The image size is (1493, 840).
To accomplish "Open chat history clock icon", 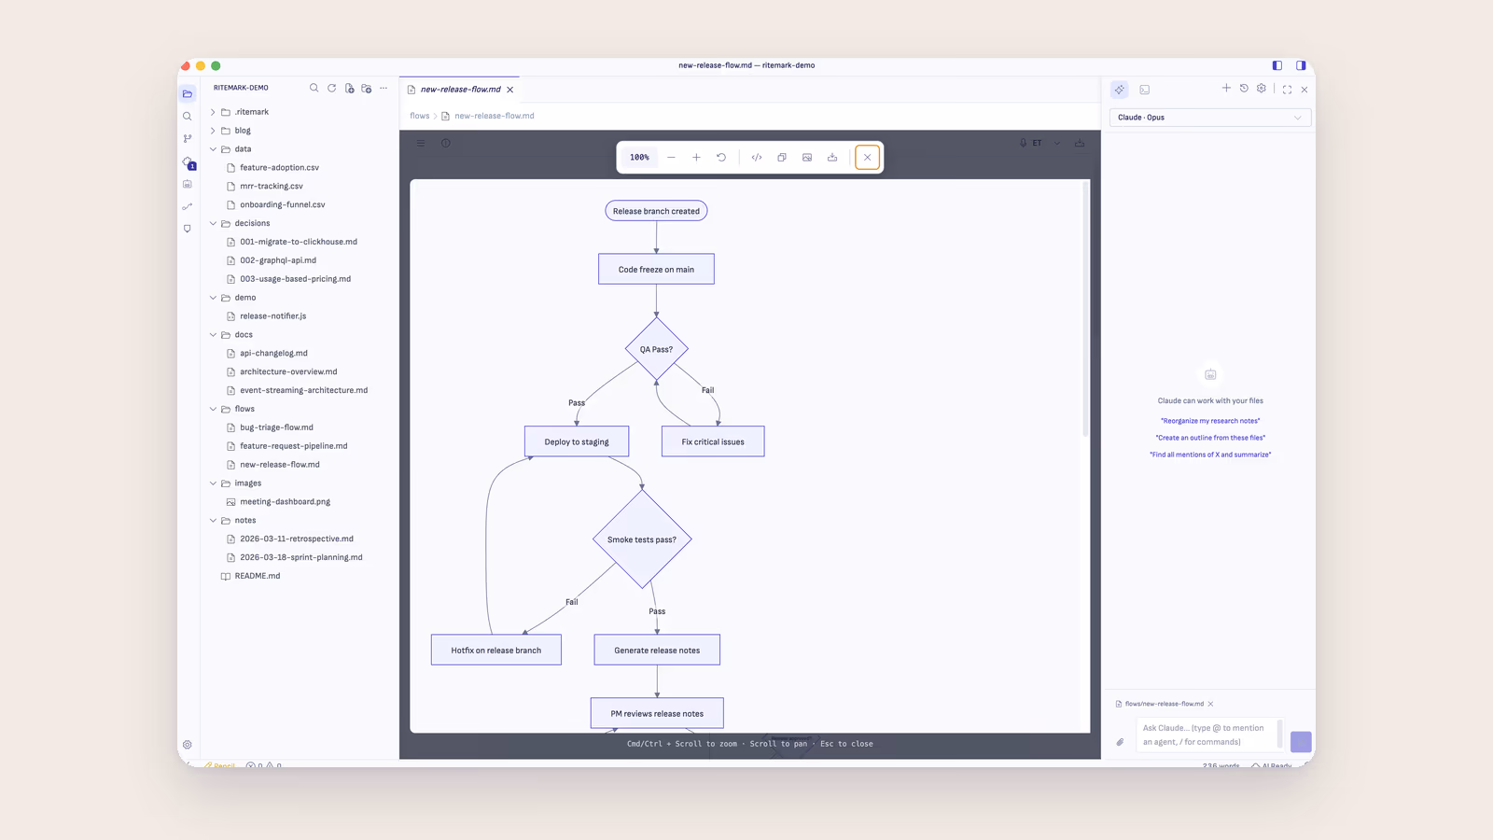I will (1244, 88).
